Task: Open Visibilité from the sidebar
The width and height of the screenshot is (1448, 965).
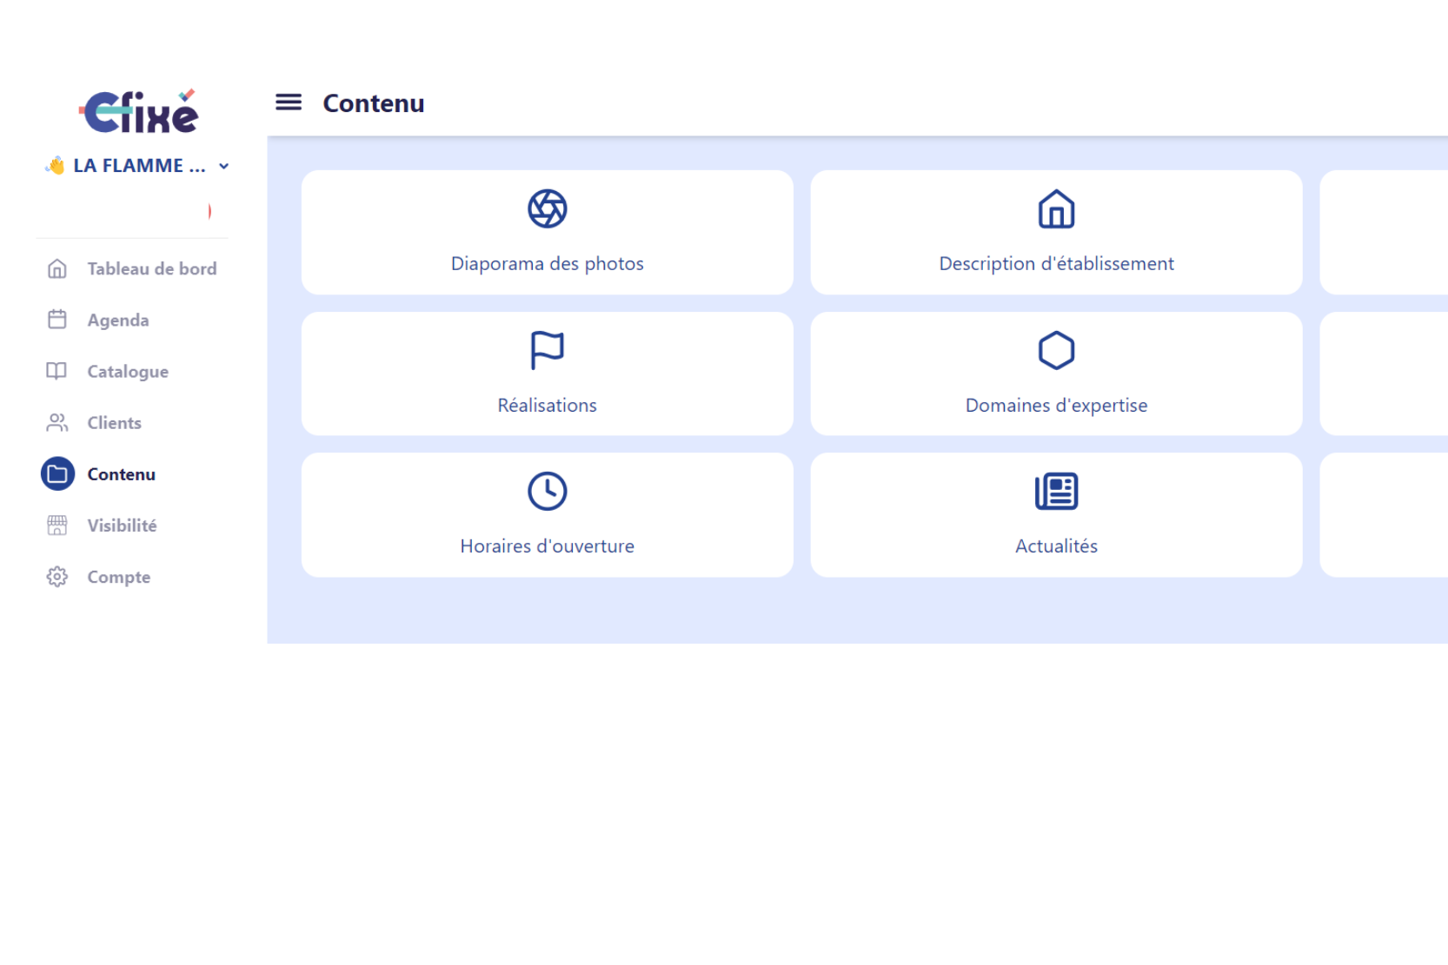Action: coord(122,525)
